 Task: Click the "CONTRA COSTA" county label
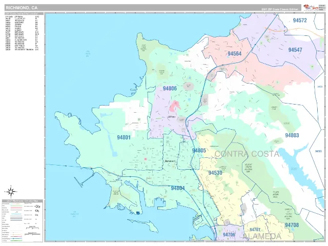point(247,154)
